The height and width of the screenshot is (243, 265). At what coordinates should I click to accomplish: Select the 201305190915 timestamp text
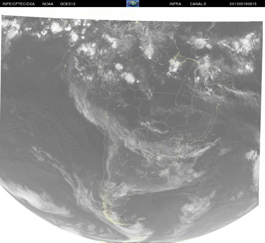243,4
